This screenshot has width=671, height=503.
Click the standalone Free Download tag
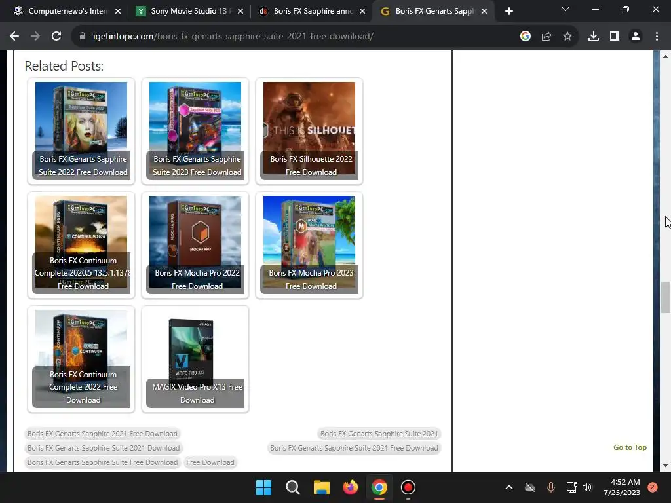tap(210, 463)
